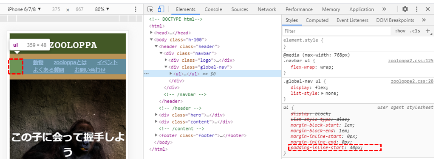The height and width of the screenshot is (160, 436).
Task: Expand the head element node
Action: point(152,33)
